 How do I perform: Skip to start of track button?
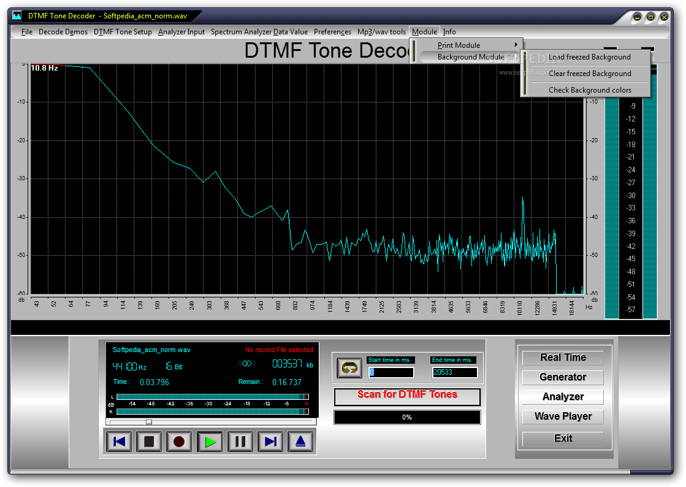pyautogui.click(x=119, y=442)
